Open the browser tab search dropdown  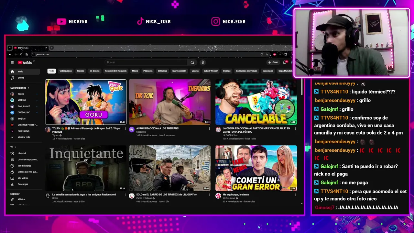coord(10,48)
